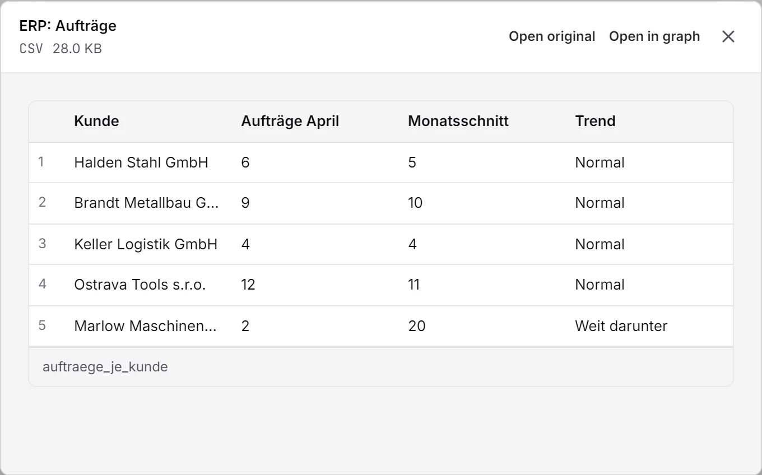762x475 pixels.
Task: Select the Kunde column header
Action: click(96, 121)
